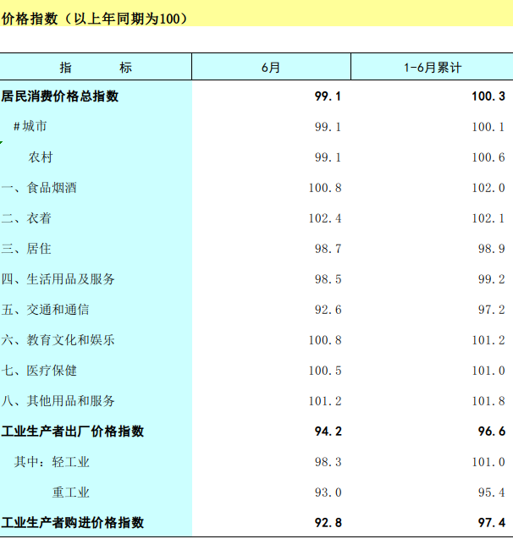Click the yellow title bar 价格指数
513x550 pixels.
point(95,18)
